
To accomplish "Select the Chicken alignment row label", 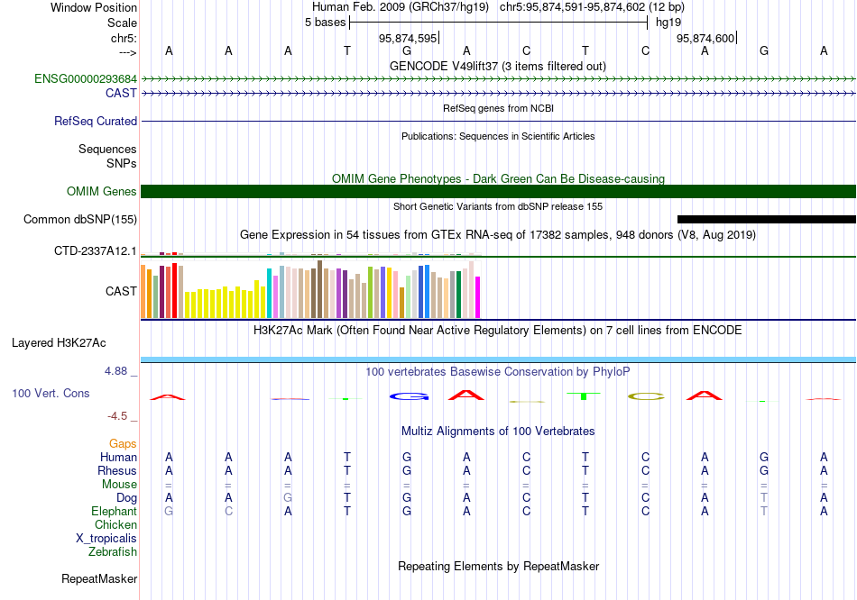I will 115,524.
